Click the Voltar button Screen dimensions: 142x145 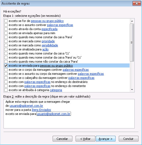tap(85, 138)
